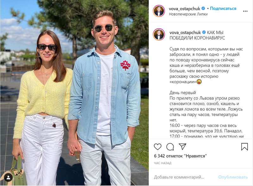Follow the account via Подписаться
253x186 pixels.
[223, 9]
